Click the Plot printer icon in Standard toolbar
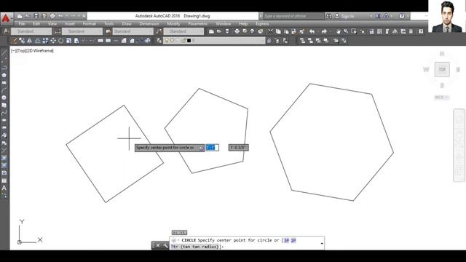Screen dimensions: 466x262 [x=237, y=31]
